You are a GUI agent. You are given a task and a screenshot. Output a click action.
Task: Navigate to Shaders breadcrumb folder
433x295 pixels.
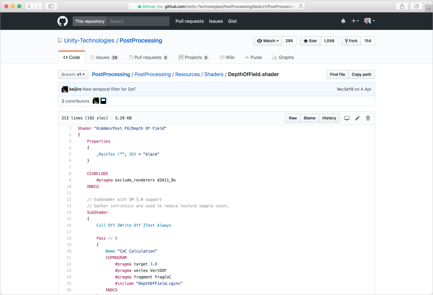[214, 74]
